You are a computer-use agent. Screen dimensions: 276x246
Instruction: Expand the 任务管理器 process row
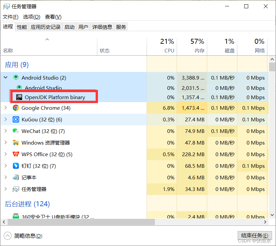[x=6, y=189]
